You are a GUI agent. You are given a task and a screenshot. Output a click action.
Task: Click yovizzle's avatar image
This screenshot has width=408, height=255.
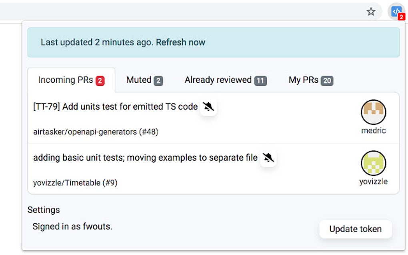tap(373, 164)
